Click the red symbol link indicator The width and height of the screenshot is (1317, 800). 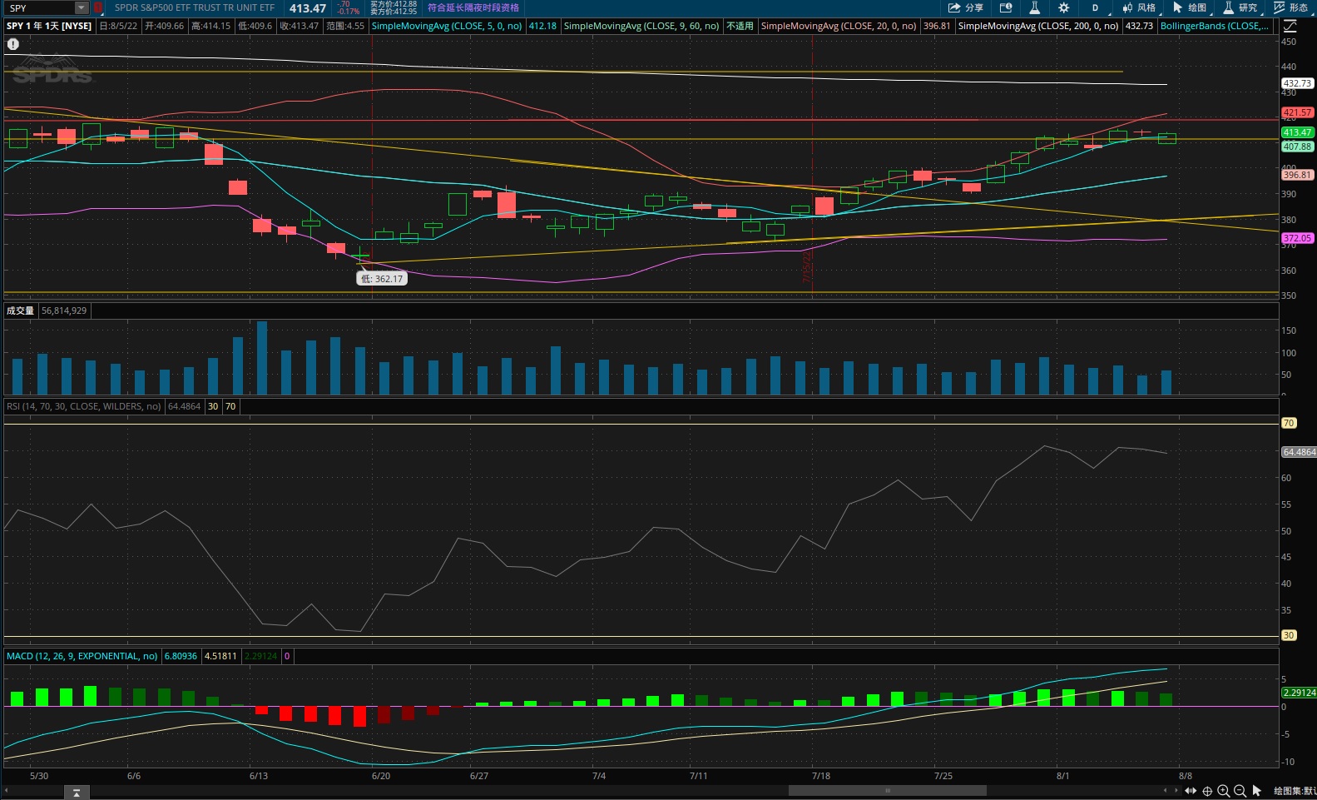98,7
